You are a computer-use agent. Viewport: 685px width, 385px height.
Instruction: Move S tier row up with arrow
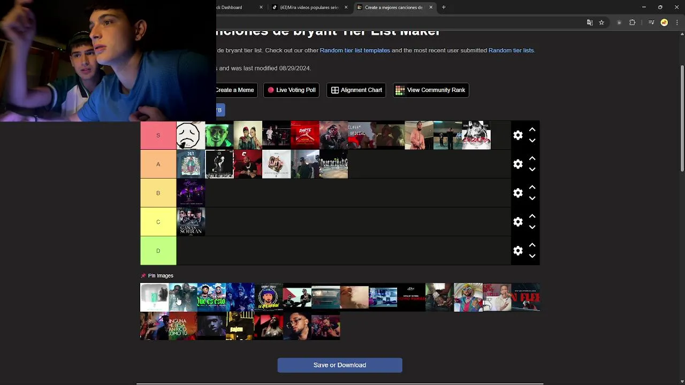pyautogui.click(x=532, y=130)
